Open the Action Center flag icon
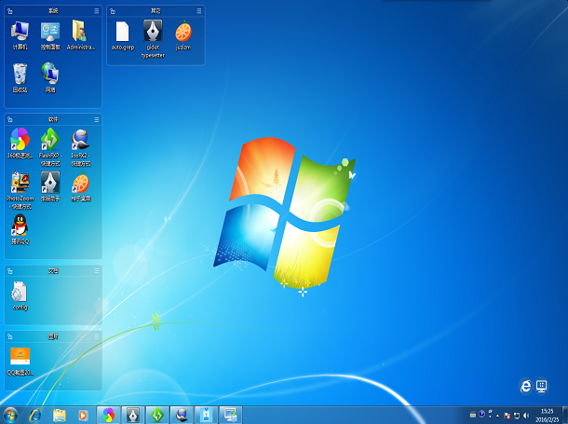The height and width of the screenshot is (424, 568). tap(507, 416)
